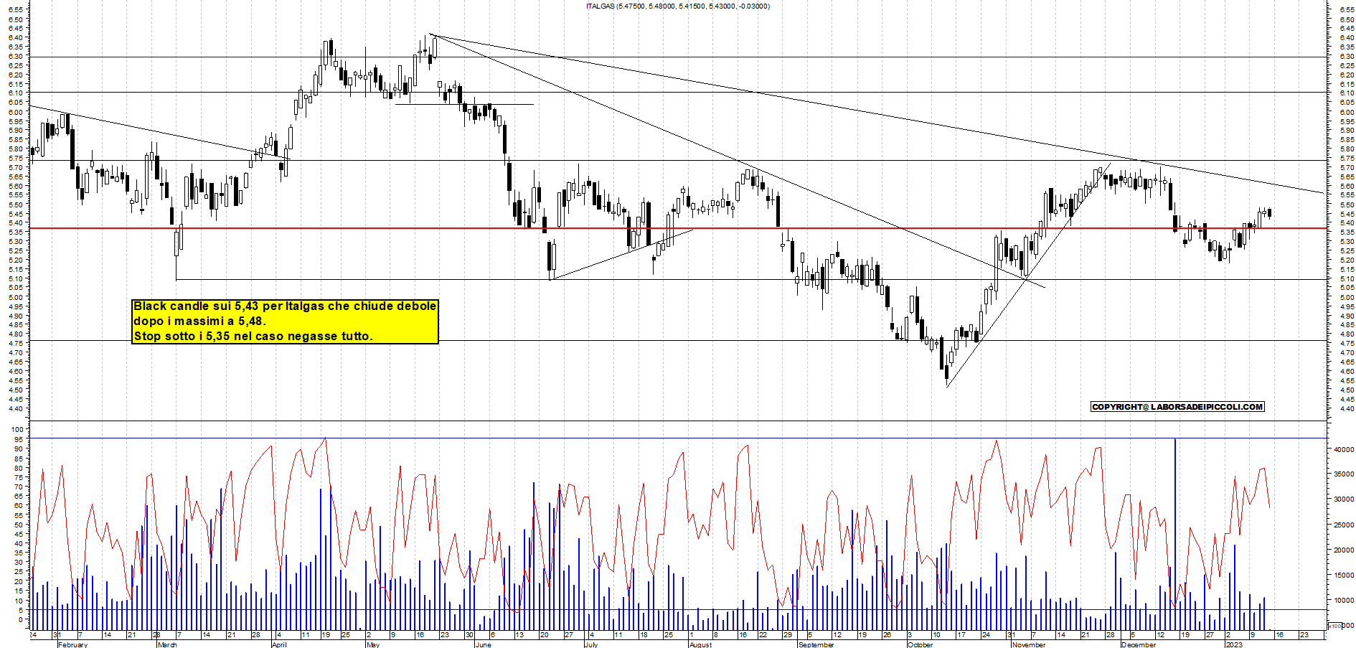Click the 'Stop sotto i 5,35' annotation line

click(x=253, y=336)
